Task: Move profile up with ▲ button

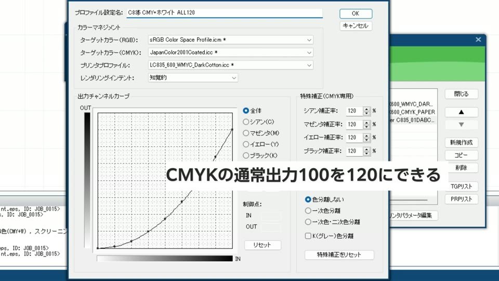Action: tap(461, 112)
